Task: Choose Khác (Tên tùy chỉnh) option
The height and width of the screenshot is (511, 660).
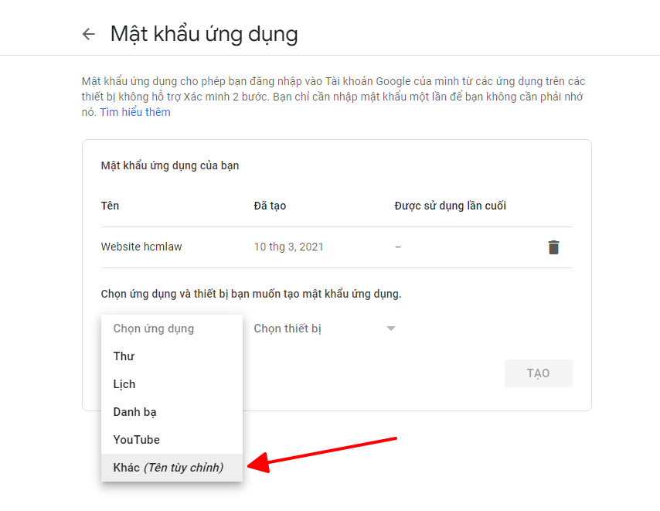Action: 172,467
